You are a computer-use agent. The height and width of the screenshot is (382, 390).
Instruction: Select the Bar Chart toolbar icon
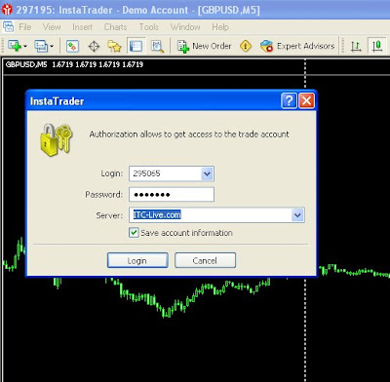(356, 46)
